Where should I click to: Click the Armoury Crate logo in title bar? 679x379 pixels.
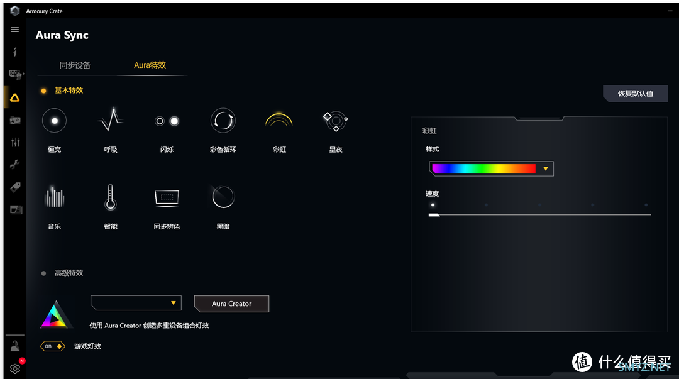[x=14, y=11]
